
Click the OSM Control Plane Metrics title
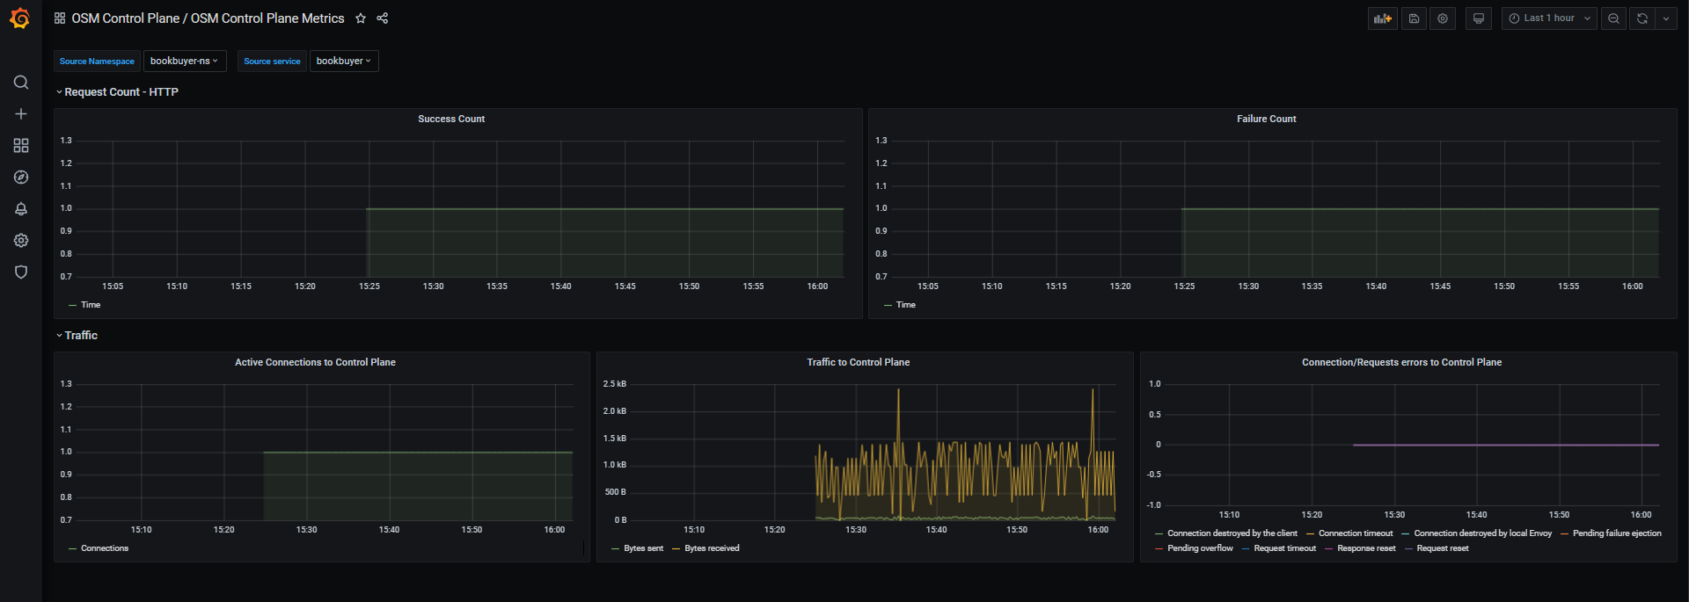[x=267, y=18]
